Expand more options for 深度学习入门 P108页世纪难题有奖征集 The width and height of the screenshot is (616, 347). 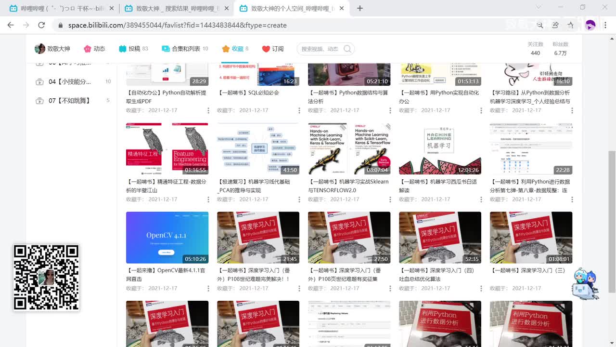click(x=390, y=289)
